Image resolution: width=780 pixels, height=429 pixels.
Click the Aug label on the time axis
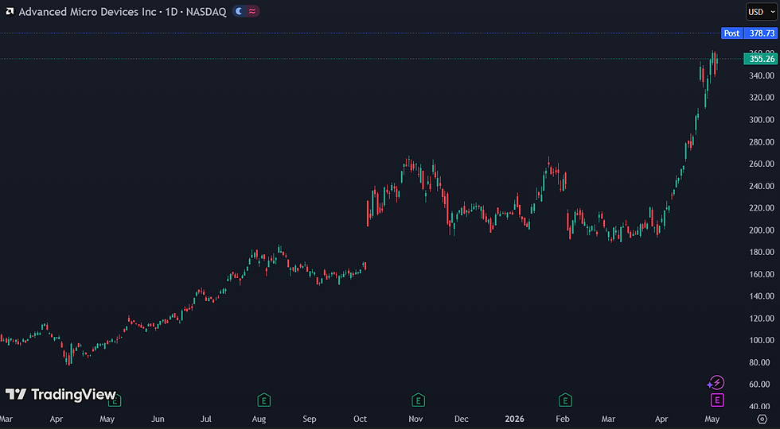point(259,419)
